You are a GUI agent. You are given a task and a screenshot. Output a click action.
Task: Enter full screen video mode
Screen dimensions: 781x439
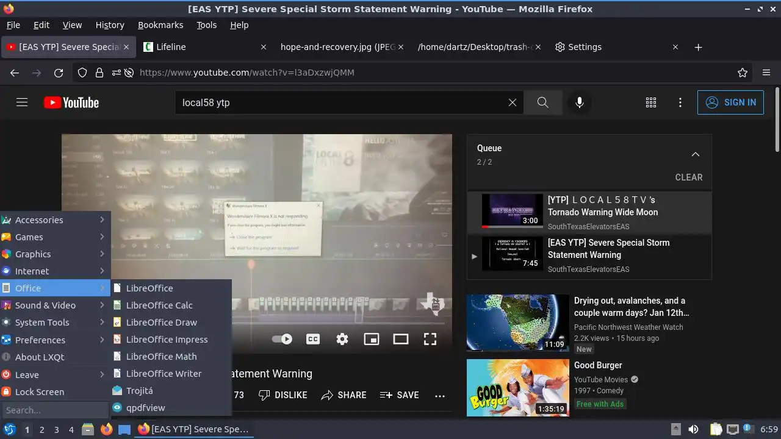click(x=430, y=339)
